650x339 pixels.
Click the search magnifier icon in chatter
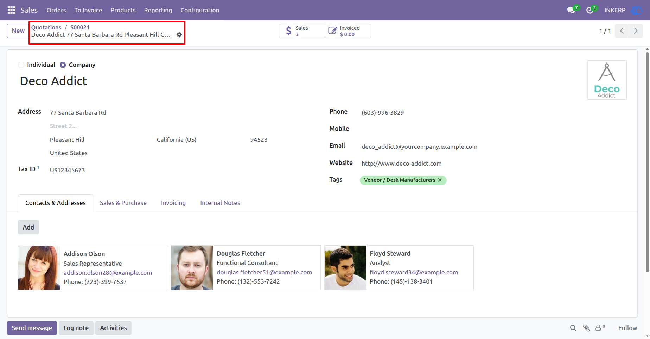tap(573, 328)
